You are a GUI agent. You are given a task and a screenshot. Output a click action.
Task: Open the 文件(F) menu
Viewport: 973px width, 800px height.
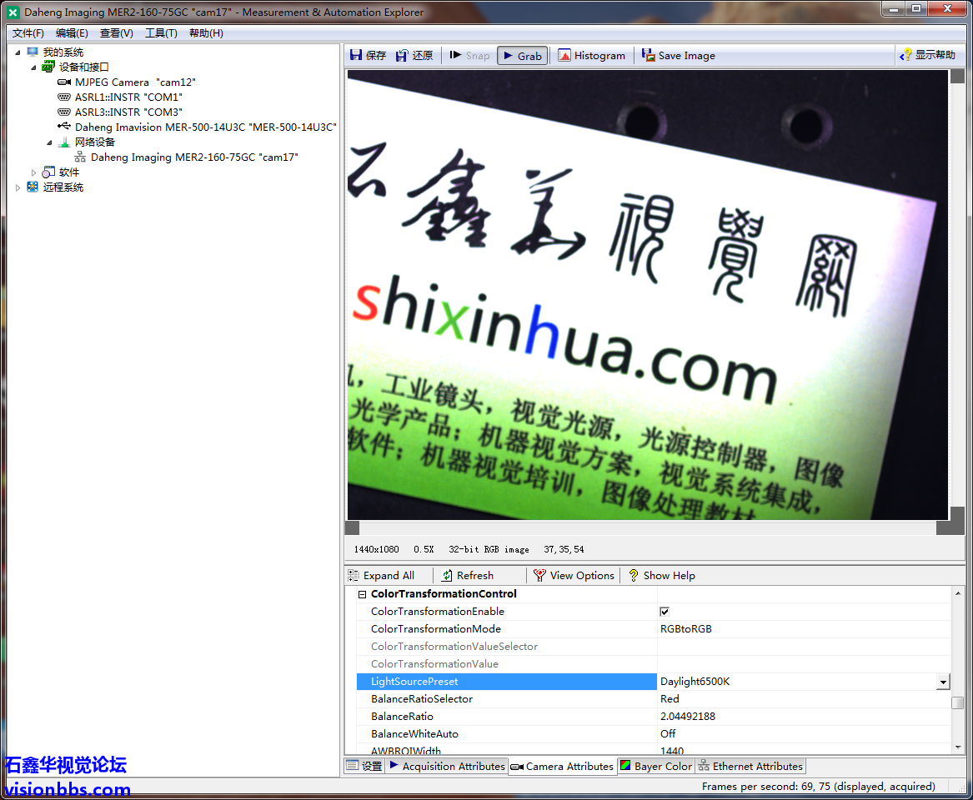[28, 33]
